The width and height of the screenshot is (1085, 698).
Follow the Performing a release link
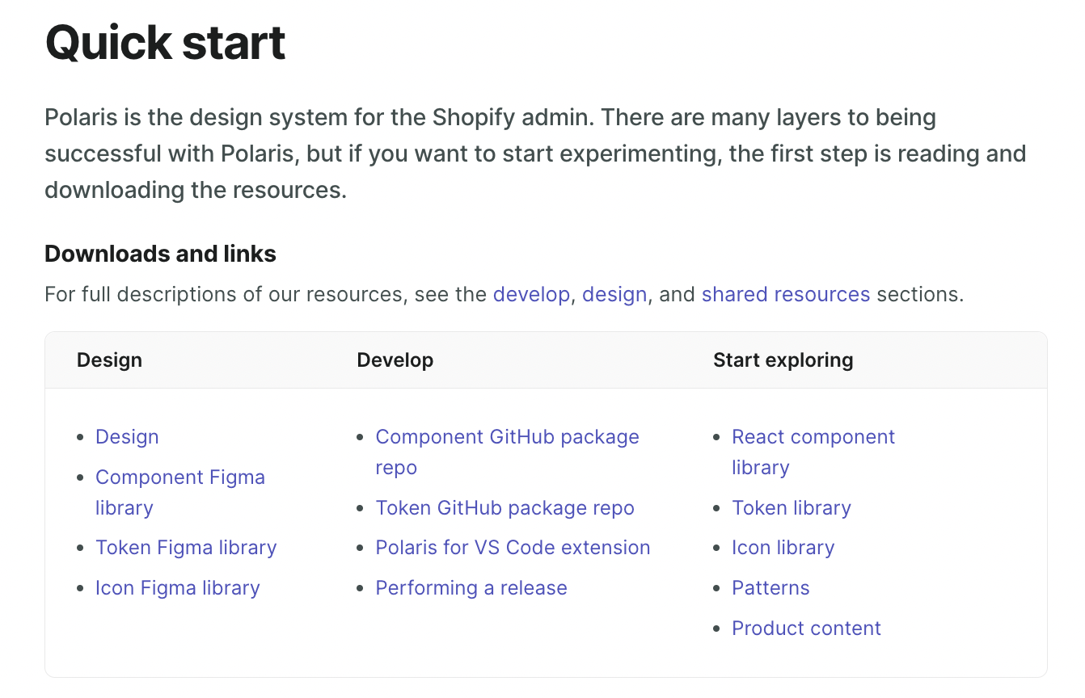(x=471, y=588)
